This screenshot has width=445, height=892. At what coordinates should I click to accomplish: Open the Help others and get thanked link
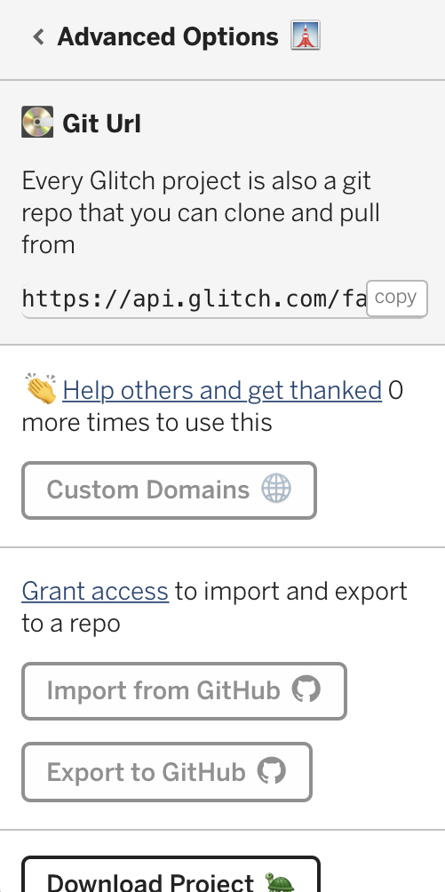pos(222,390)
